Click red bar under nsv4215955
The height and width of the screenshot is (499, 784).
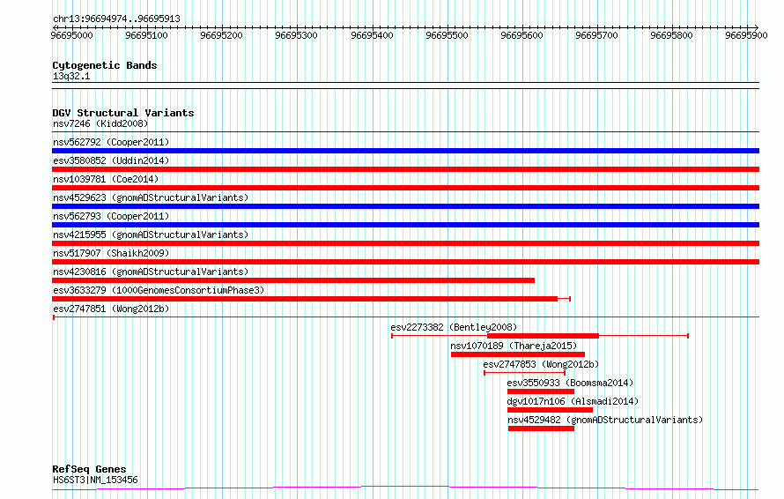click(x=405, y=243)
